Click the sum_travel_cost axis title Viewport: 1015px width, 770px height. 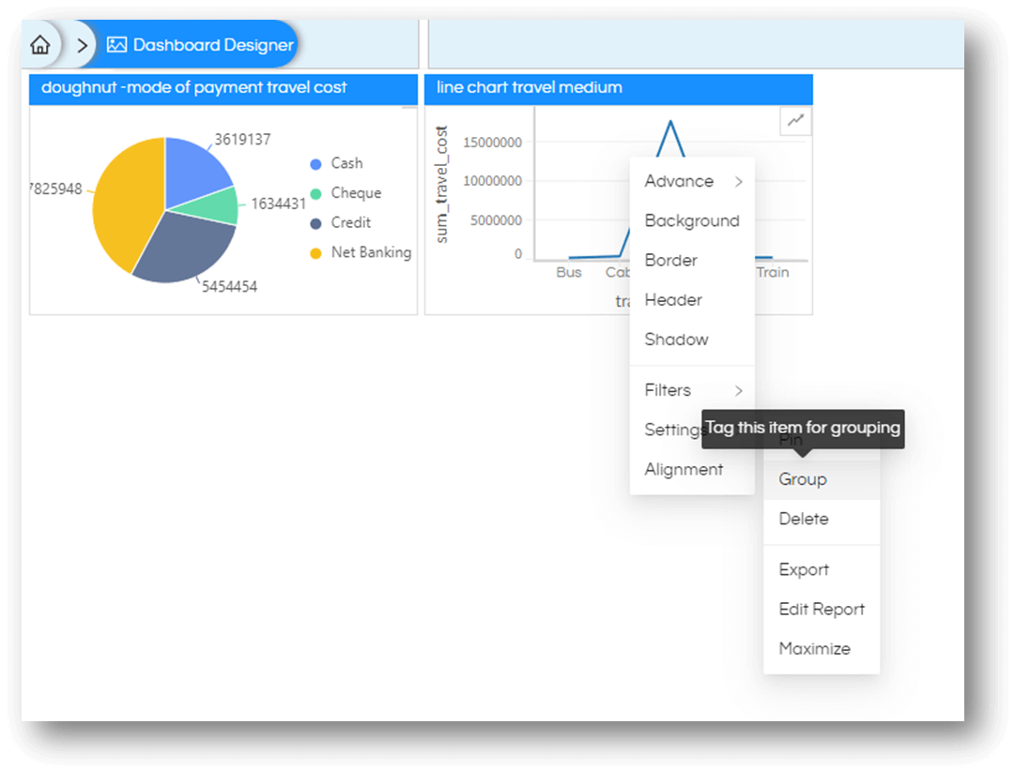coord(442,184)
